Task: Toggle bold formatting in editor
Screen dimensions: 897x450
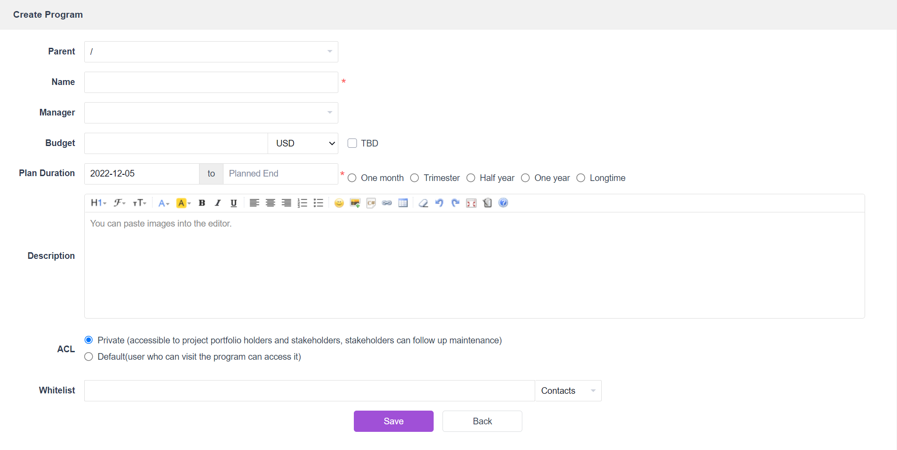Action: pyautogui.click(x=202, y=203)
